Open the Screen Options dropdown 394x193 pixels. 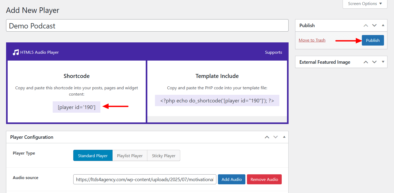[365, 4]
